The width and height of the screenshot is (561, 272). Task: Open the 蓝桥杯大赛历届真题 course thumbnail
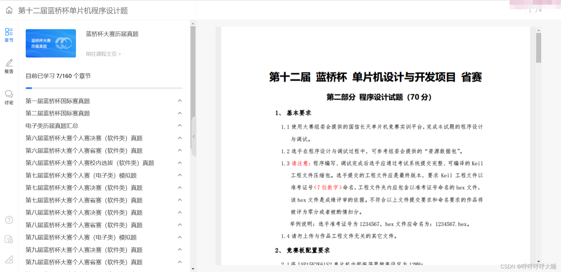pos(51,43)
